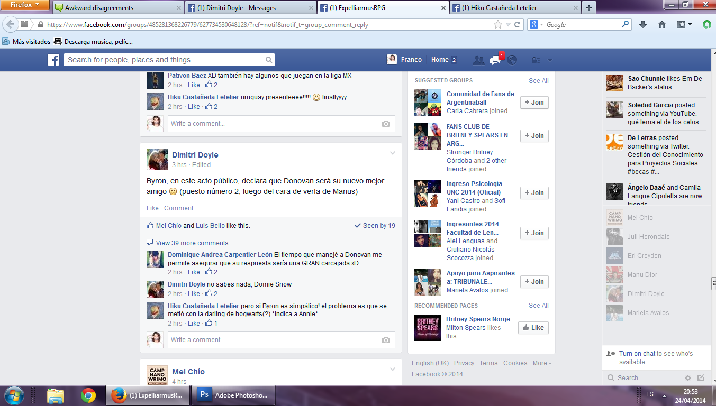Open options chevron on Dimitri Doyle post

click(393, 153)
